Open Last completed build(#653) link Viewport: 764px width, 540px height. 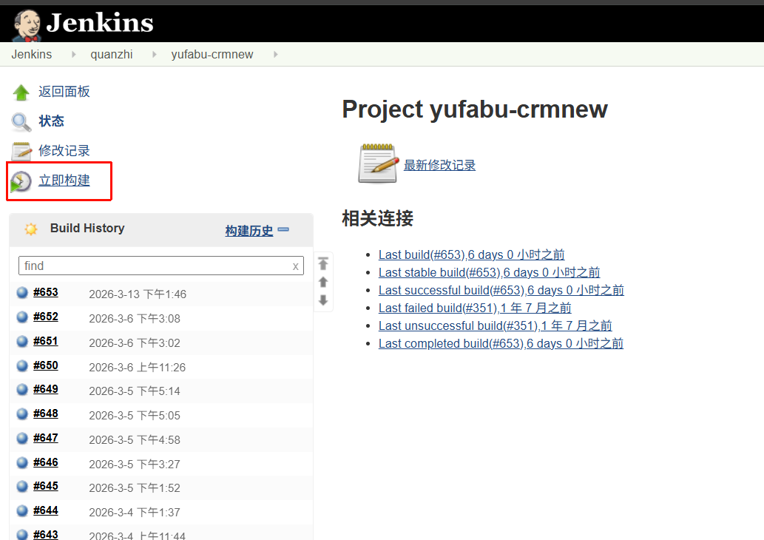(501, 343)
